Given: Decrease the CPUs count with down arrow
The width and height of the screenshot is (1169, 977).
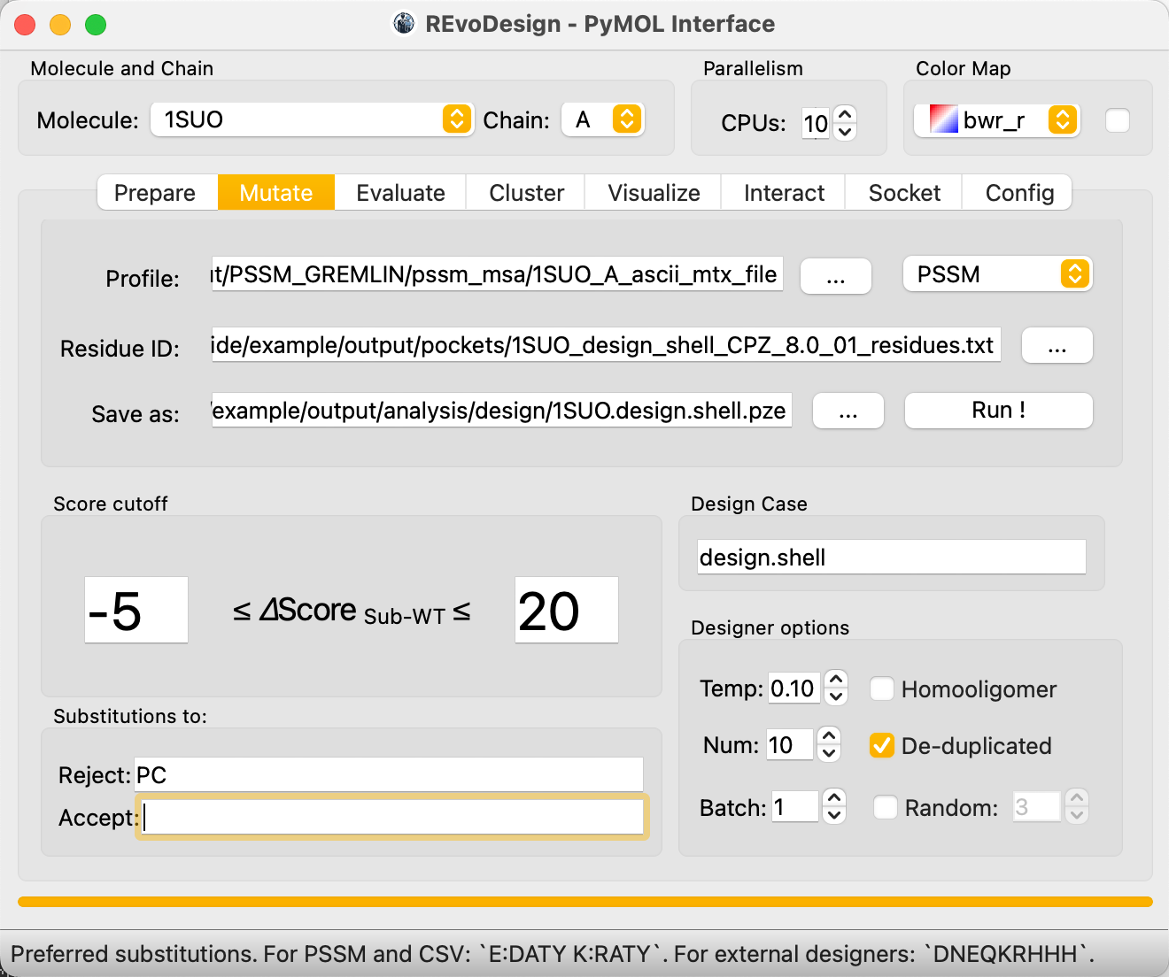Looking at the screenshot, I should [845, 132].
